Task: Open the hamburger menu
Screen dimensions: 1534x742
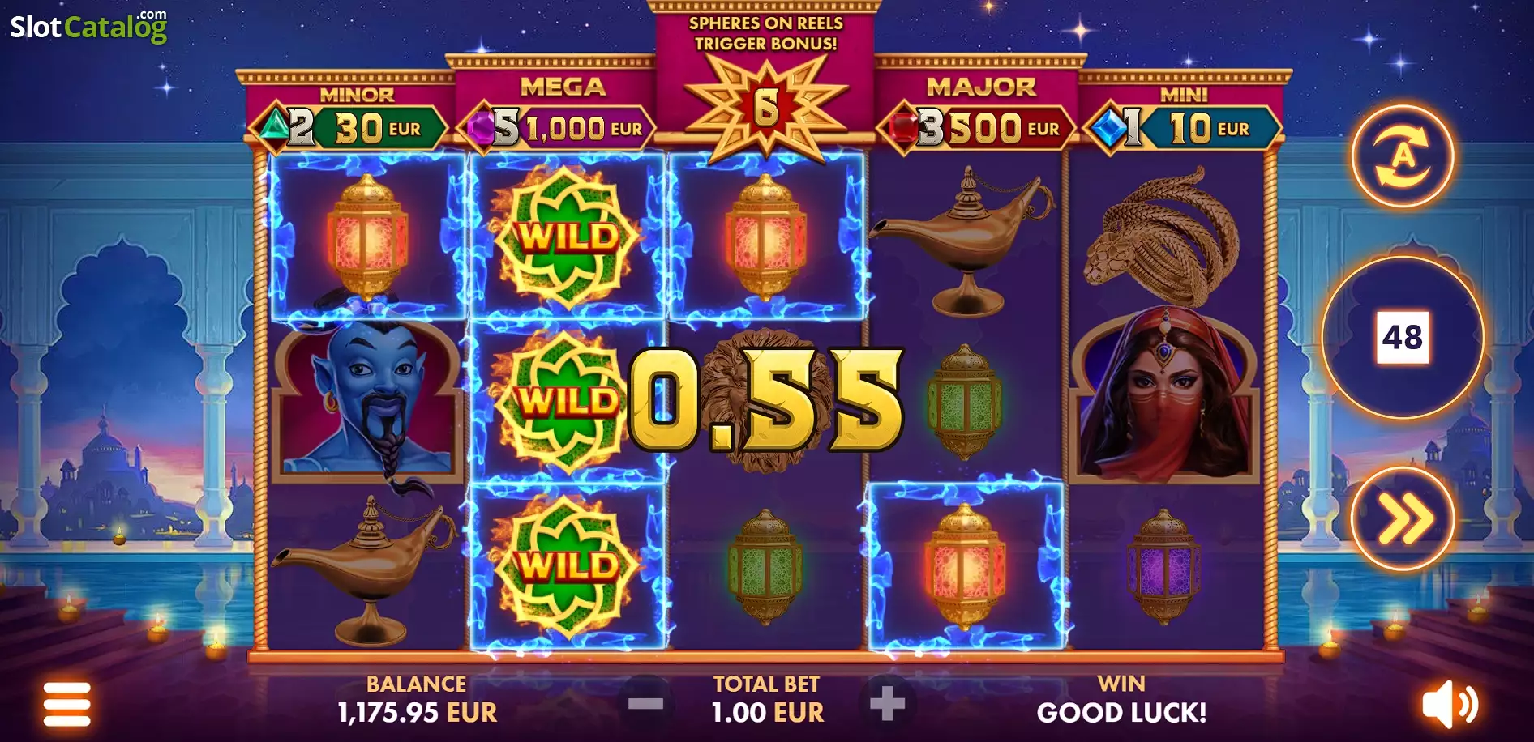Action: pos(66,704)
